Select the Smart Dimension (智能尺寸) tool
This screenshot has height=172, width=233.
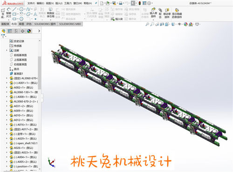pos(8,13)
